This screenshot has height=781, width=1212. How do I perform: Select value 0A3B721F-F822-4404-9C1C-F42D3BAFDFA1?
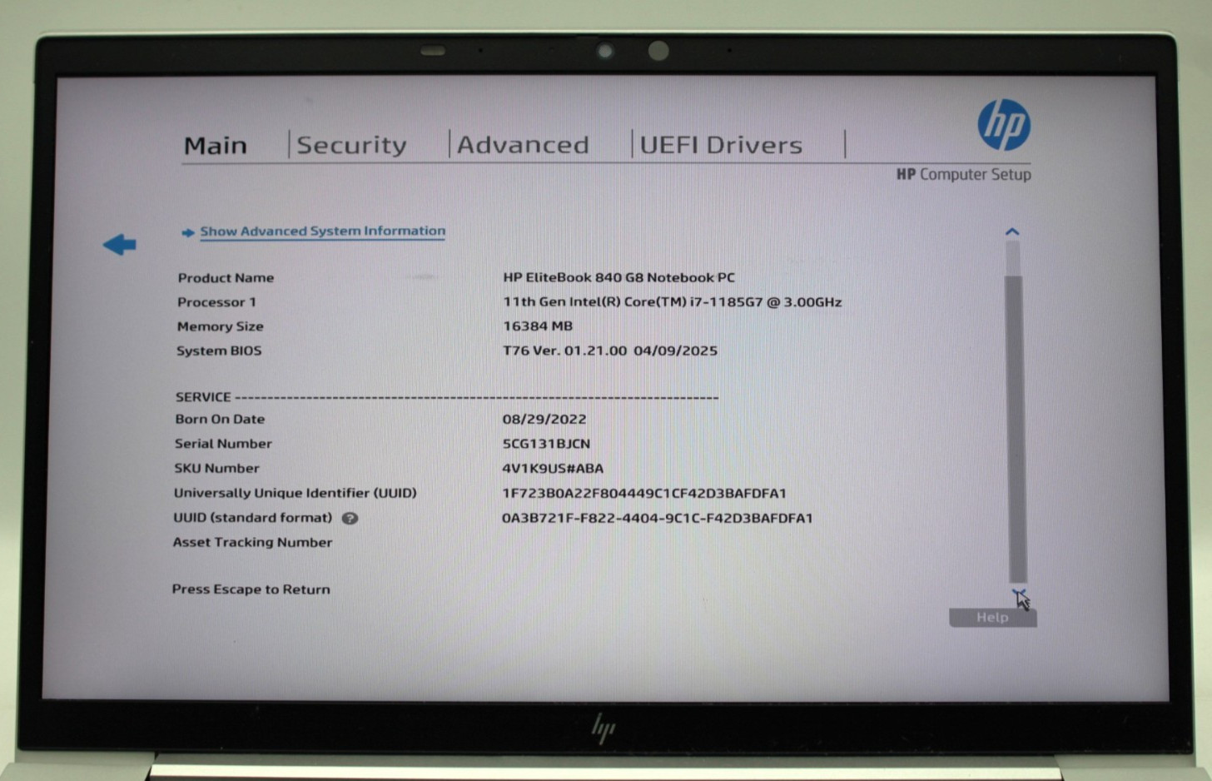658,518
